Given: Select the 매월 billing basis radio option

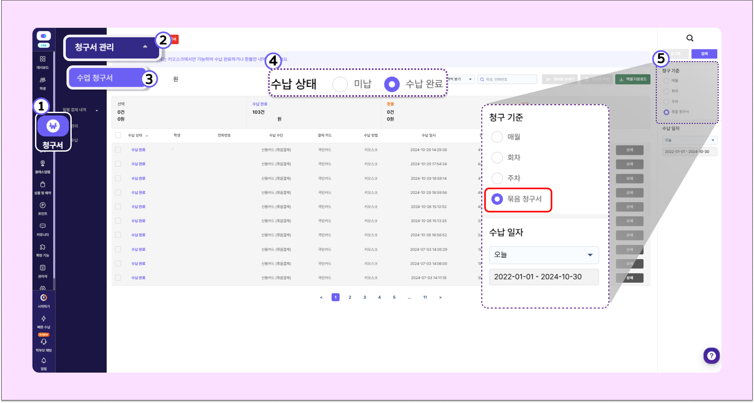Looking at the screenshot, I should (x=497, y=137).
